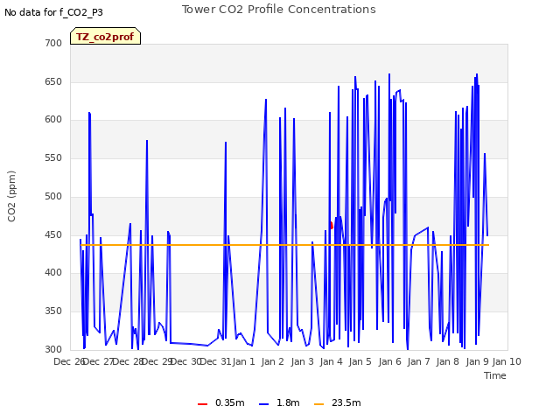
Task: Click the 450 y-axis tick label
Action: click(53, 235)
